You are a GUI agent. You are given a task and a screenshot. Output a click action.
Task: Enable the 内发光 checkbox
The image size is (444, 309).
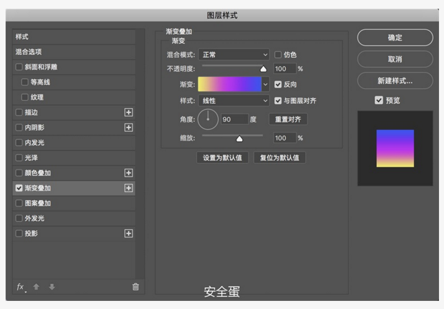click(x=19, y=142)
